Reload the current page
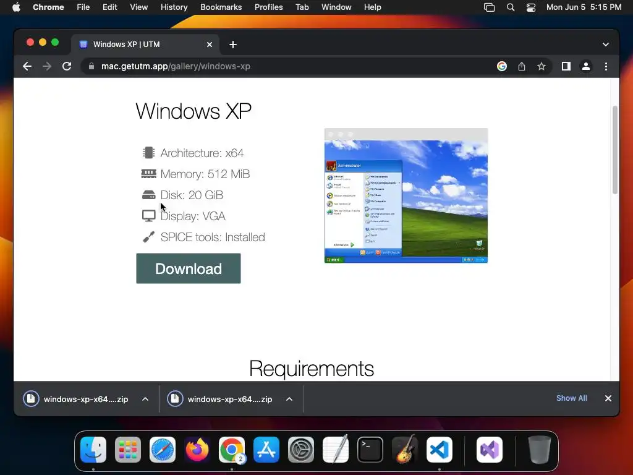This screenshot has height=475, width=633. [x=67, y=66]
